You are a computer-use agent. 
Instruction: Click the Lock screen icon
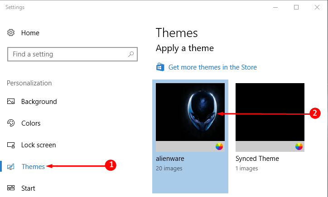click(x=11, y=145)
